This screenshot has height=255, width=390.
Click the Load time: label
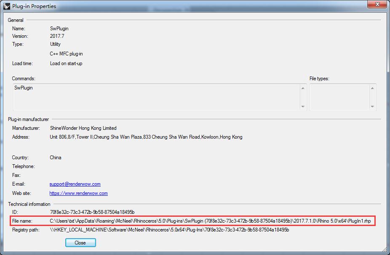[x=22, y=63]
